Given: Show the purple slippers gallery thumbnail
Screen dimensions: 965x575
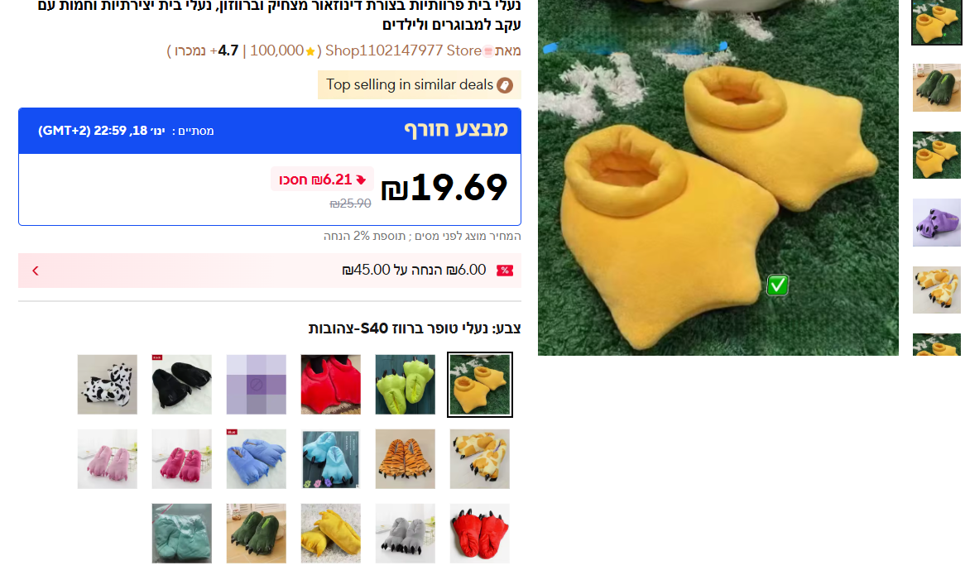Looking at the screenshot, I should (936, 223).
